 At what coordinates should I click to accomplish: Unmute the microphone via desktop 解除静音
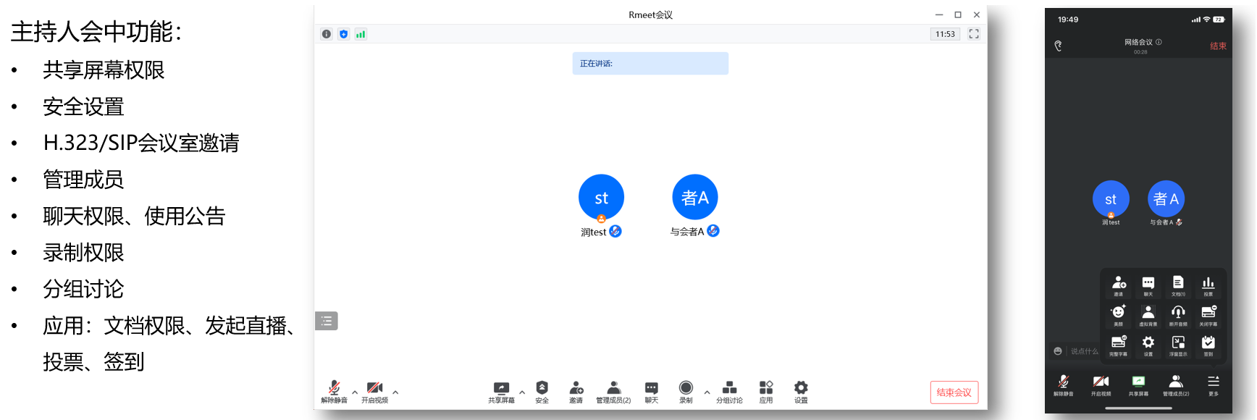click(334, 391)
